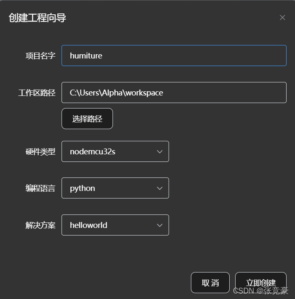Open the 硬件类型 nodemcu32s combo box
This screenshot has width=295, height=299.
tap(115, 151)
